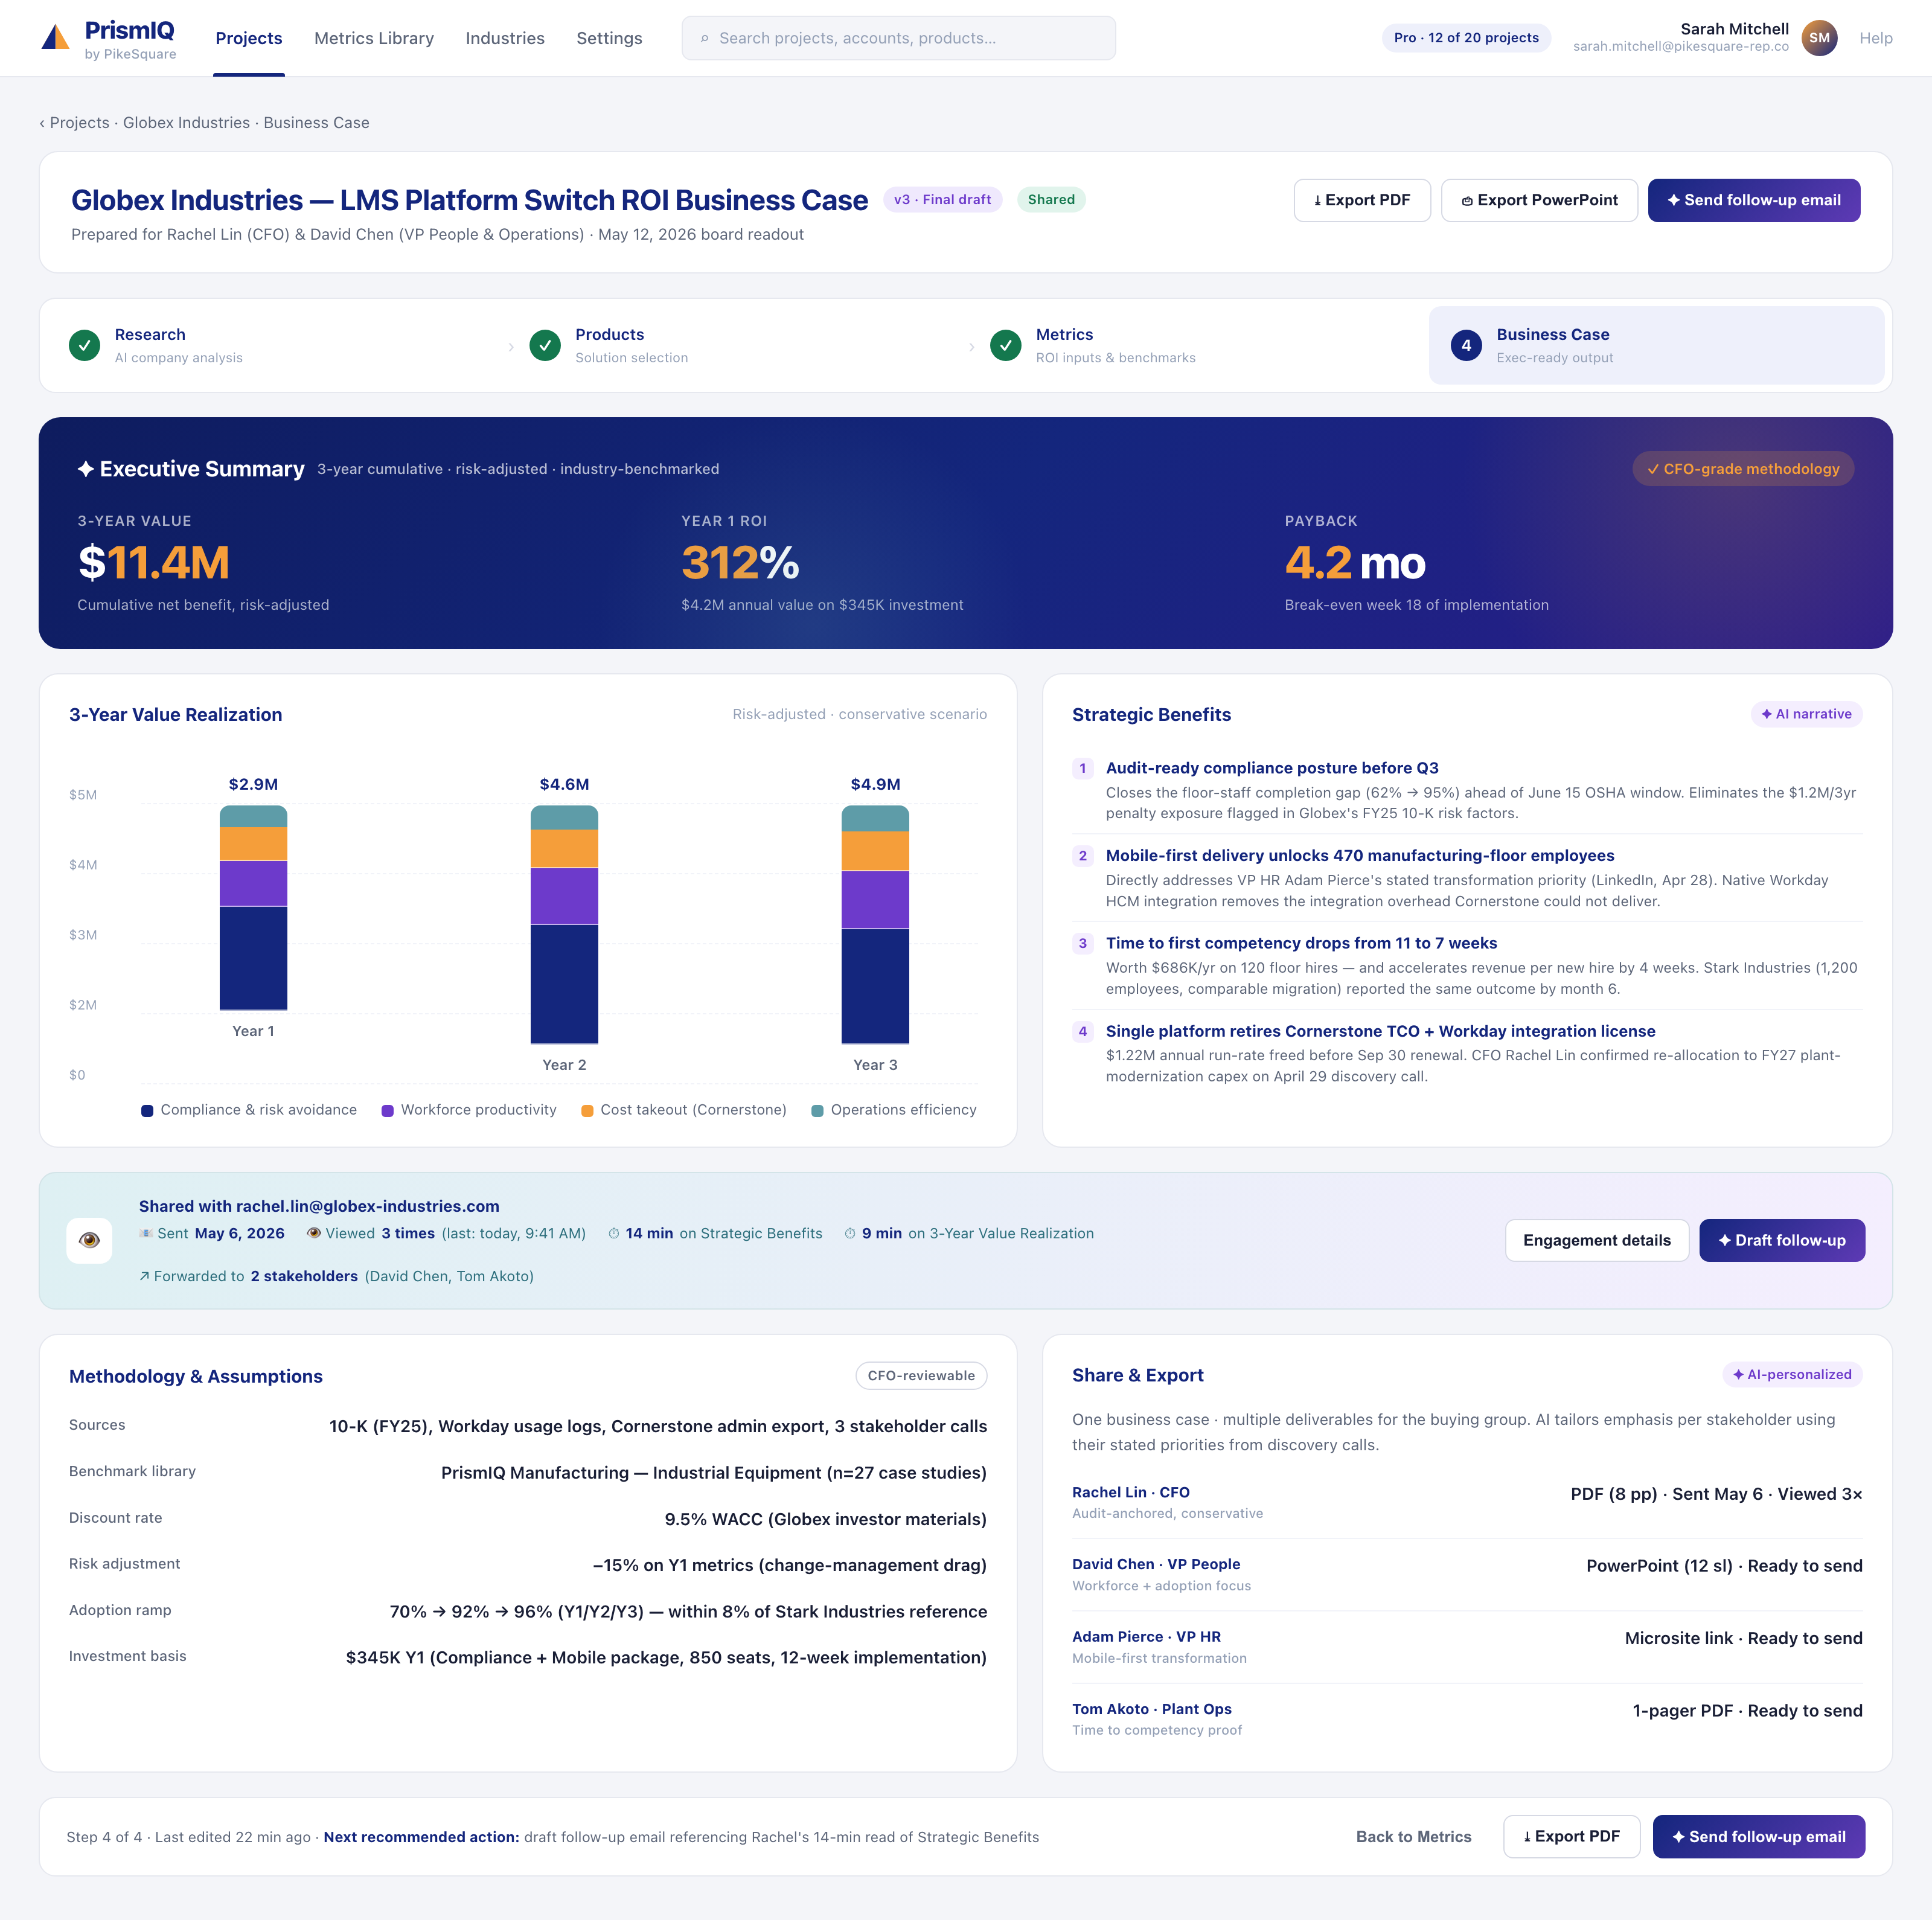The image size is (1932, 1920).
Task: Click the Pro 12 of 20 projects badge
Action: pyautogui.click(x=1466, y=38)
